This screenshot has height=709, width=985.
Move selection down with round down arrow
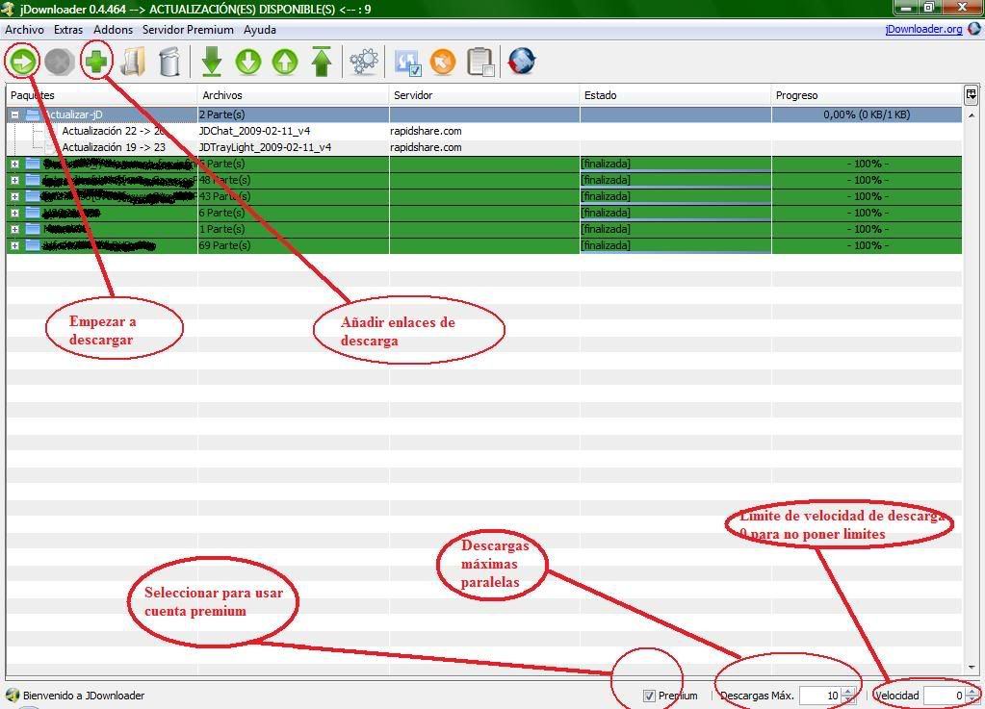[x=248, y=63]
